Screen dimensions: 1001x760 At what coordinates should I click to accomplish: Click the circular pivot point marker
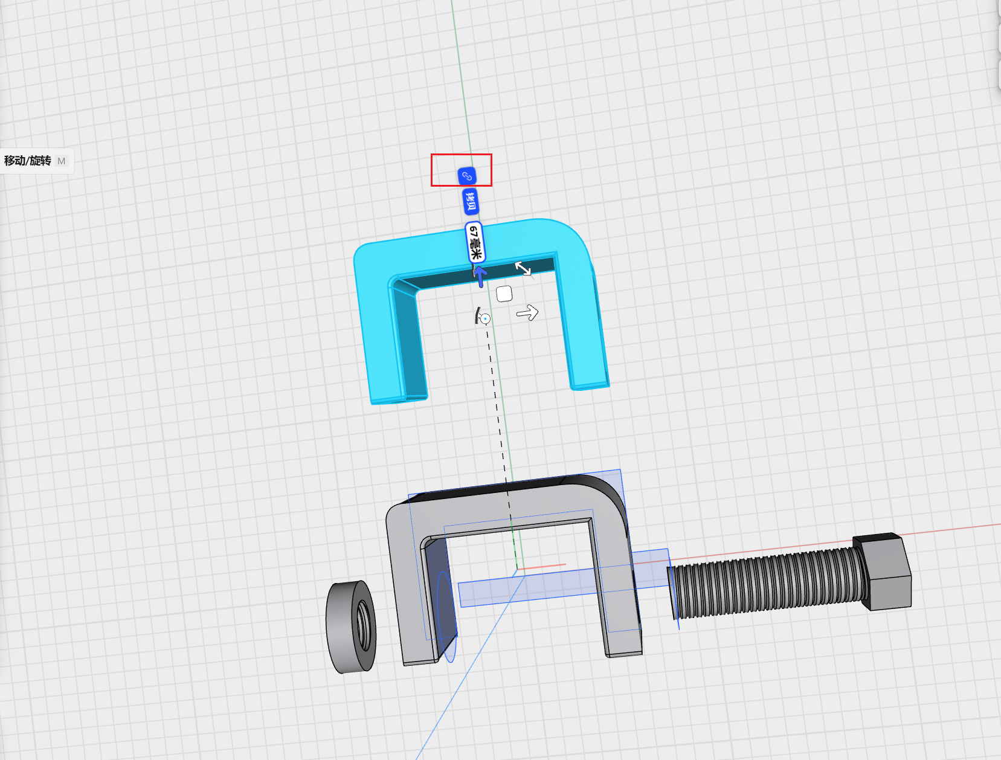coord(485,318)
